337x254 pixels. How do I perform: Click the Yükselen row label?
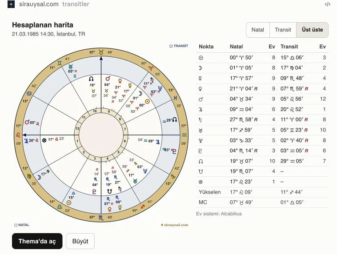[x=209, y=192]
